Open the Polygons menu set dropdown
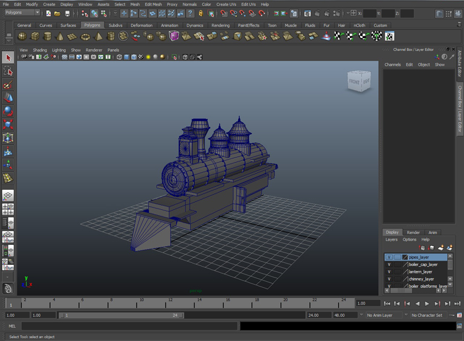The image size is (464, 341). [x=22, y=13]
